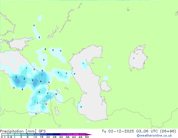Select the legend swatch between 0.5 and 1

coord(11,134)
